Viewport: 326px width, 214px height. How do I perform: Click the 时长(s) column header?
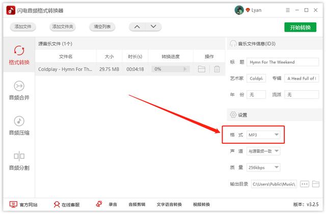pyautogui.click(x=135, y=57)
